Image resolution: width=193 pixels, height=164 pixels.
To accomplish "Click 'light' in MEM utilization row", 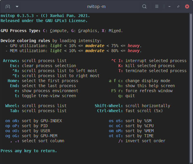I will pos(56,51).
